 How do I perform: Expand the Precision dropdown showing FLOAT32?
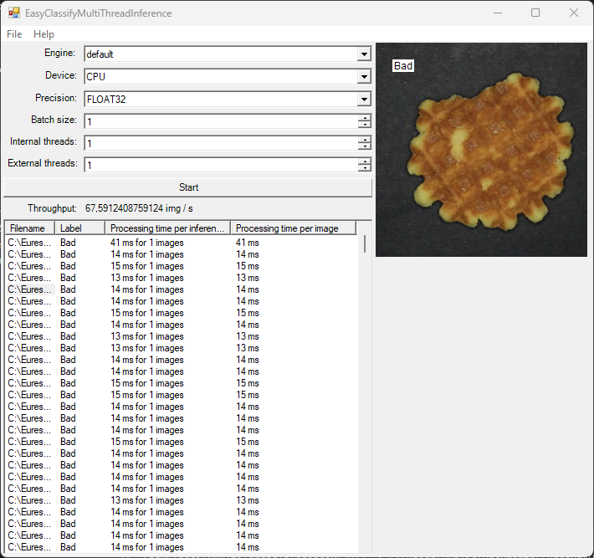364,100
